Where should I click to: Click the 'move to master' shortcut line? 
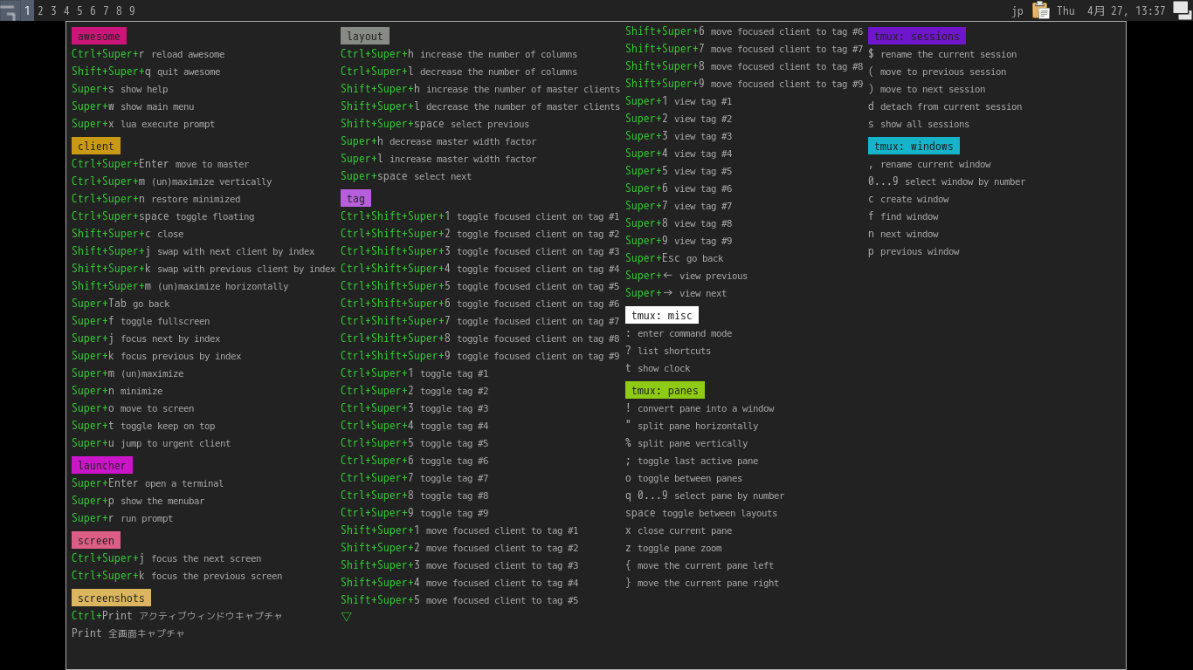[x=161, y=164]
